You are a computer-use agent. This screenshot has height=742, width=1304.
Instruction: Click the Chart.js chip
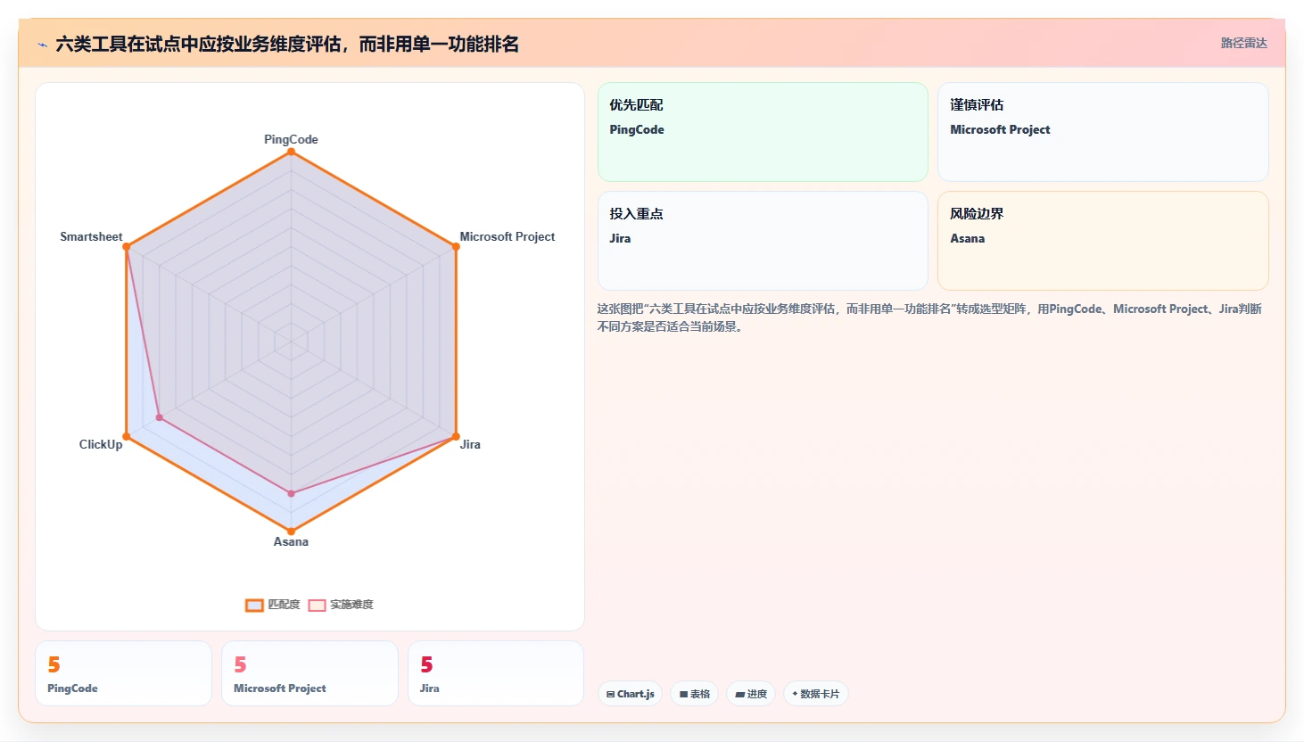(631, 694)
